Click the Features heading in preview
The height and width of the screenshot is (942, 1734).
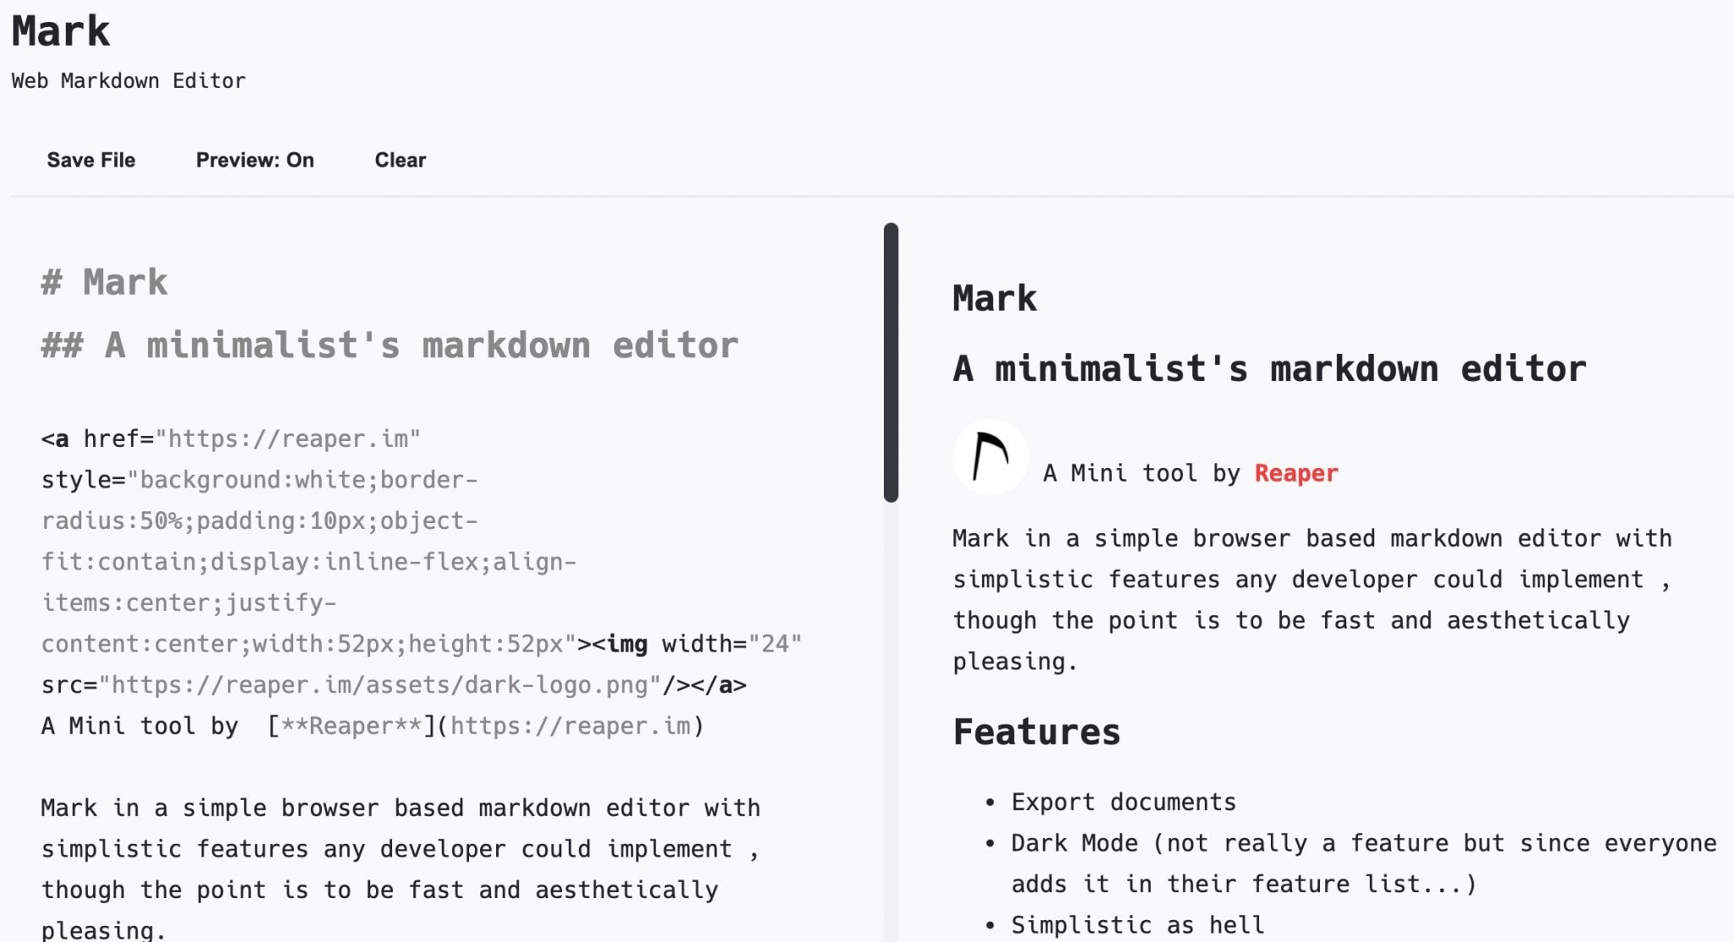pyautogui.click(x=1036, y=732)
